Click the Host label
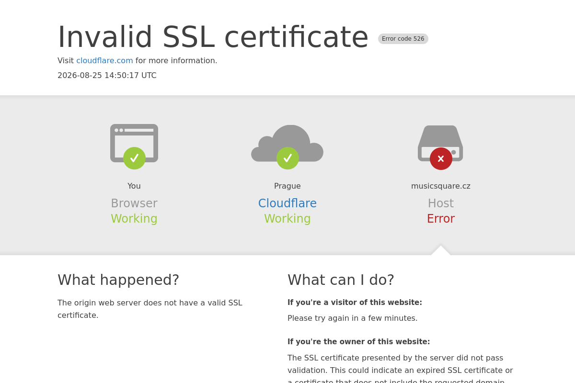575x383 pixels. click(441, 203)
